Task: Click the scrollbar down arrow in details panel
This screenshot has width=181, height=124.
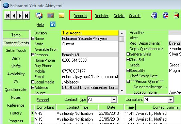Action: tap(122, 91)
